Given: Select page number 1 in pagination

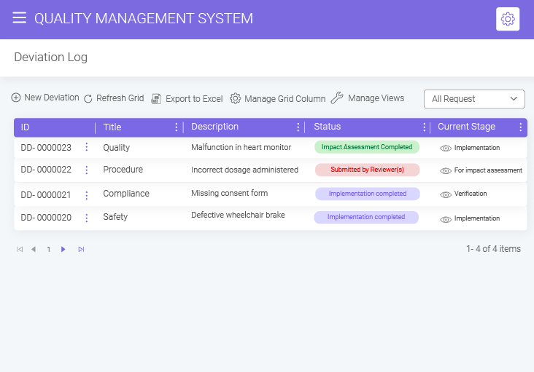Looking at the screenshot, I should pyautogui.click(x=49, y=250).
